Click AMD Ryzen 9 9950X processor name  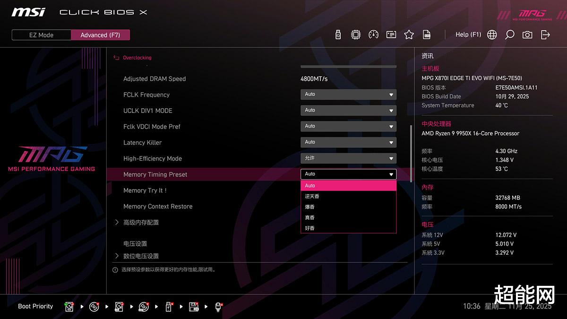point(470,134)
